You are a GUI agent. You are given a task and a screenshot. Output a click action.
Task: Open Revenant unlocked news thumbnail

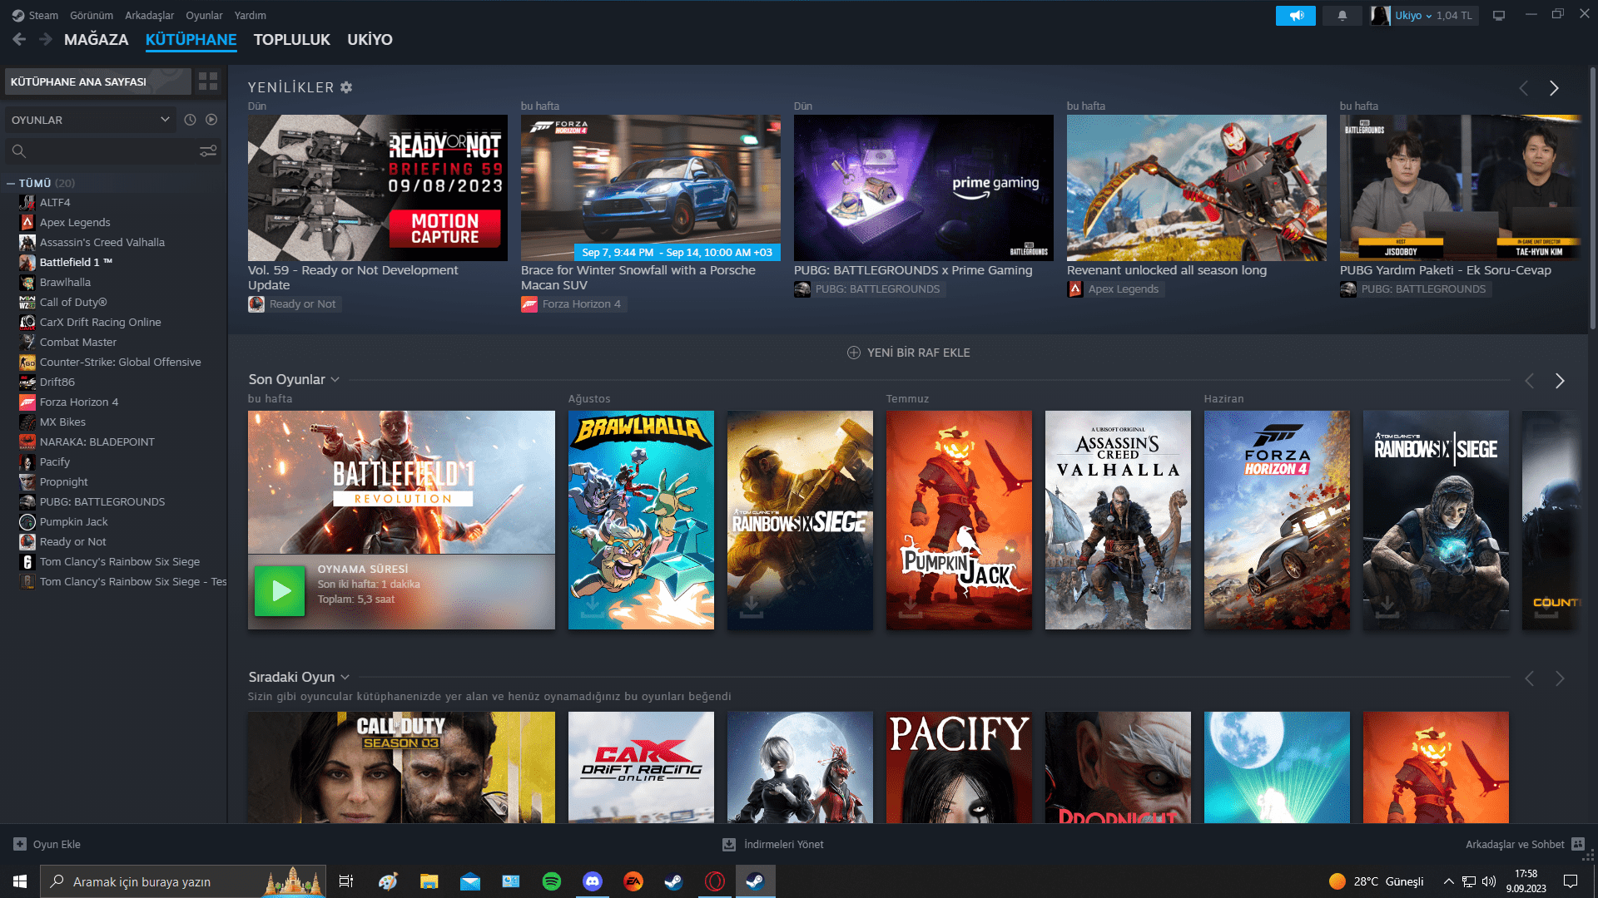click(x=1196, y=188)
